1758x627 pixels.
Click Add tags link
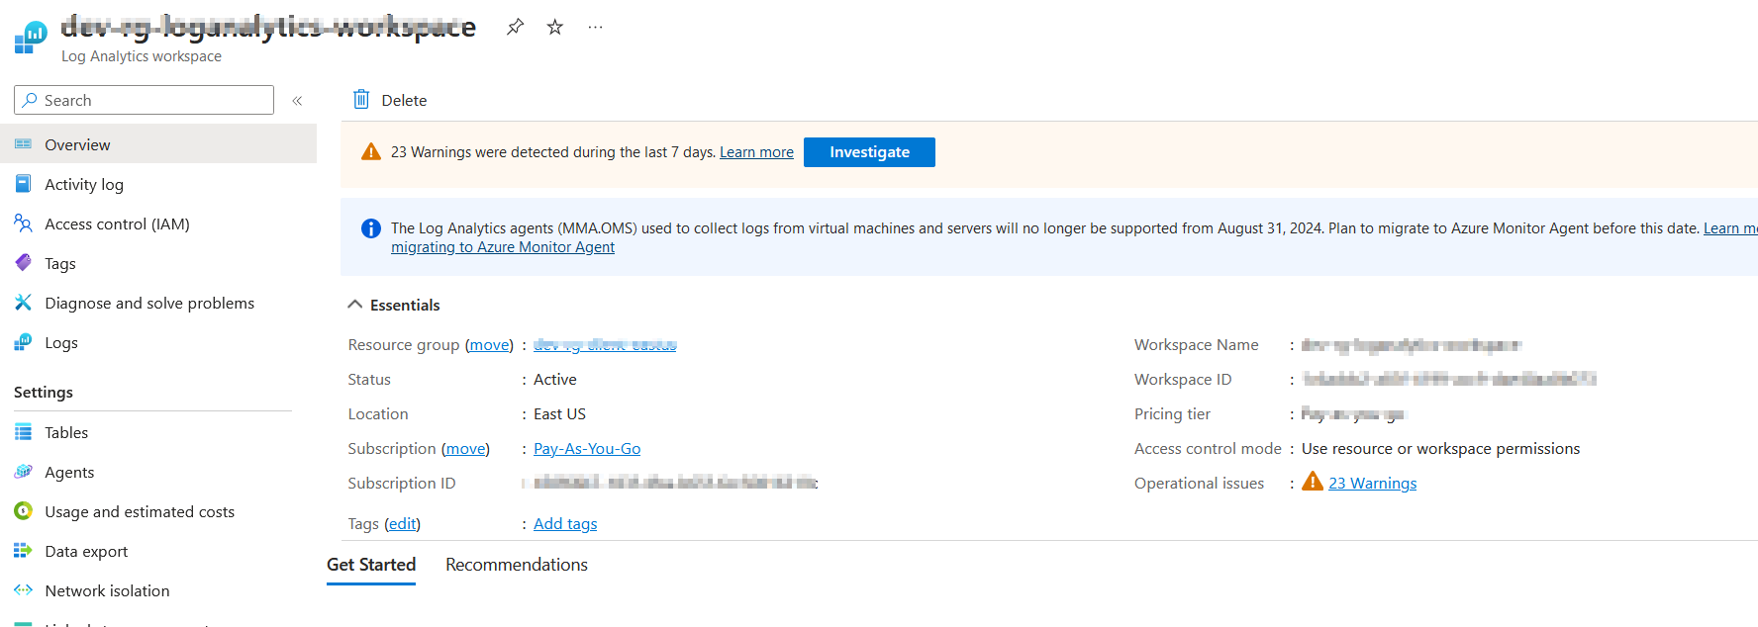[x=565, y=524]
